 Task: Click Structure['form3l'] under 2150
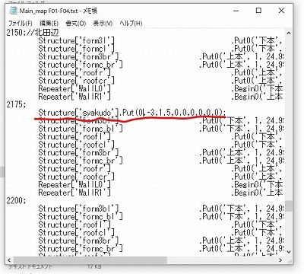click(x=77, y=40)
